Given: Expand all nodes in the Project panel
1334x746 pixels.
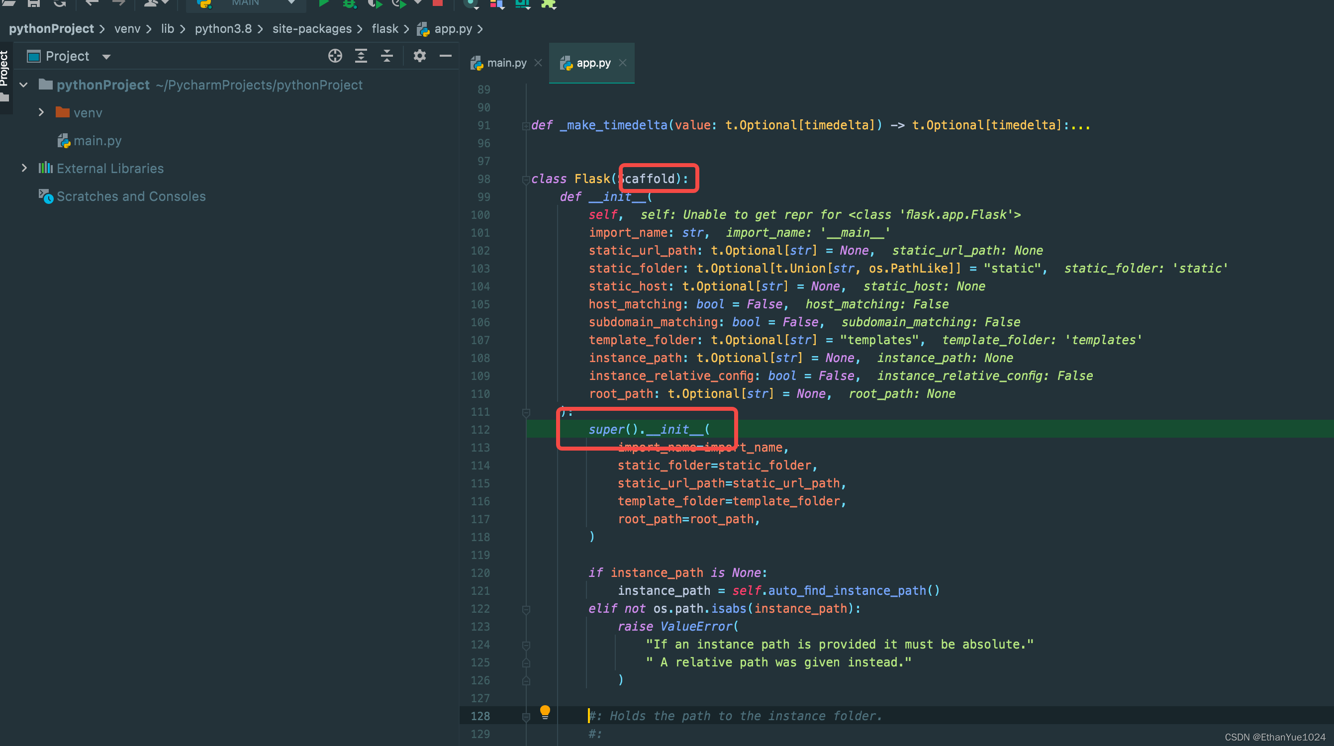Looking at the screenshot, I should click(361, 56).
